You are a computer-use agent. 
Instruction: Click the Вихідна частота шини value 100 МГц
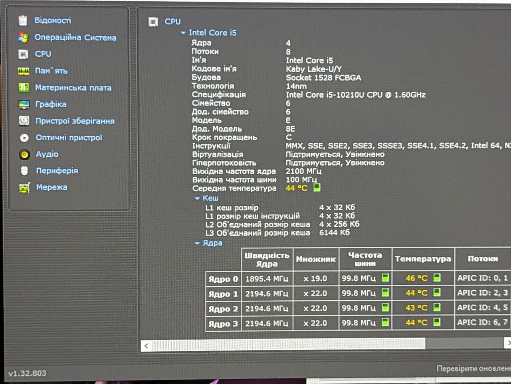tap(301, 180)
